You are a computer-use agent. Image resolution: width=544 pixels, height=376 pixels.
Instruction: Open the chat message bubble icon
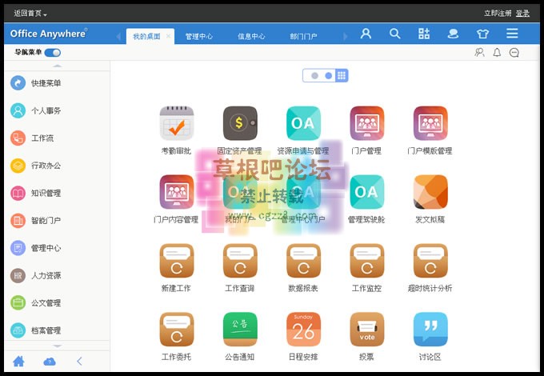tap(514, 53)
